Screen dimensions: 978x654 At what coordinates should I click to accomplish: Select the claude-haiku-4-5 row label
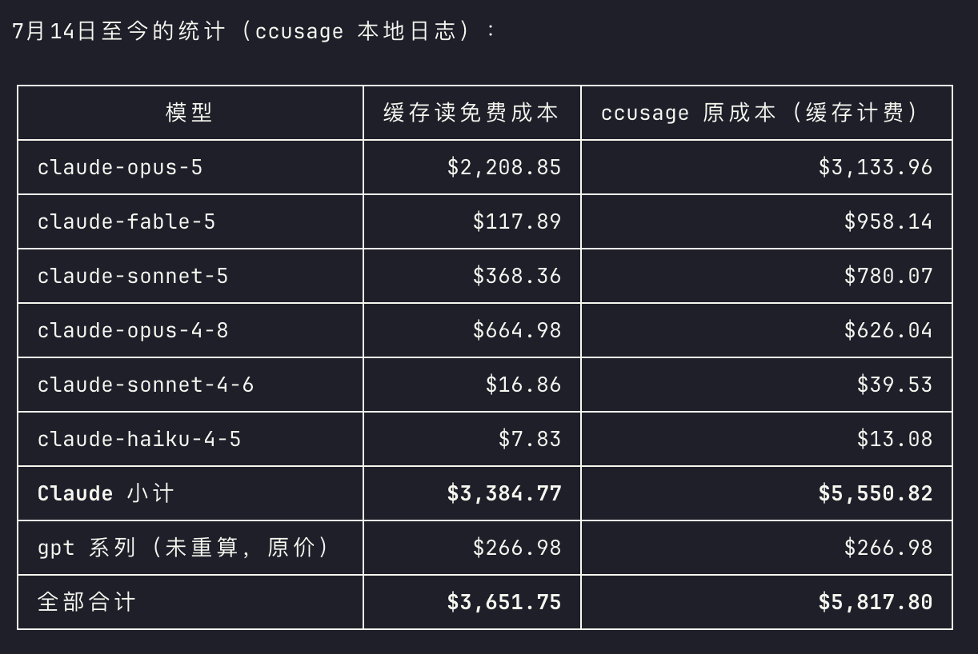(139, 439)
